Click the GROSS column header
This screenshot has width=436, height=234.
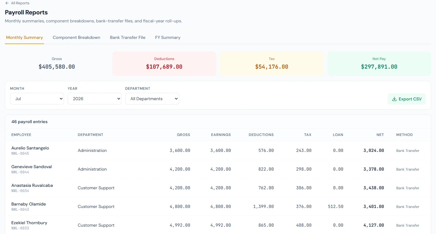pyautogui.click(x=183, y=135)
